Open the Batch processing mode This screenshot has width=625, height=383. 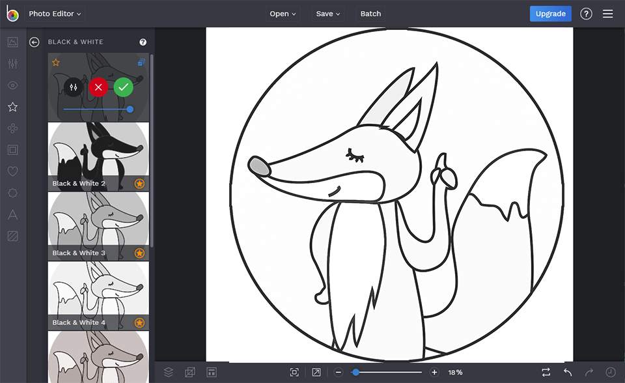pyautogui.click(x=370, y=13)
